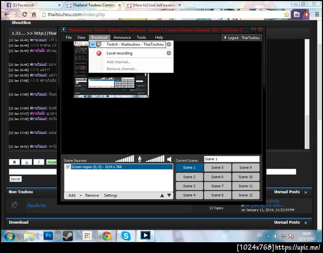Switch to the How to Live tab
Image resolution: width=323 pixels, height=253 pixels.
(153, 5)
